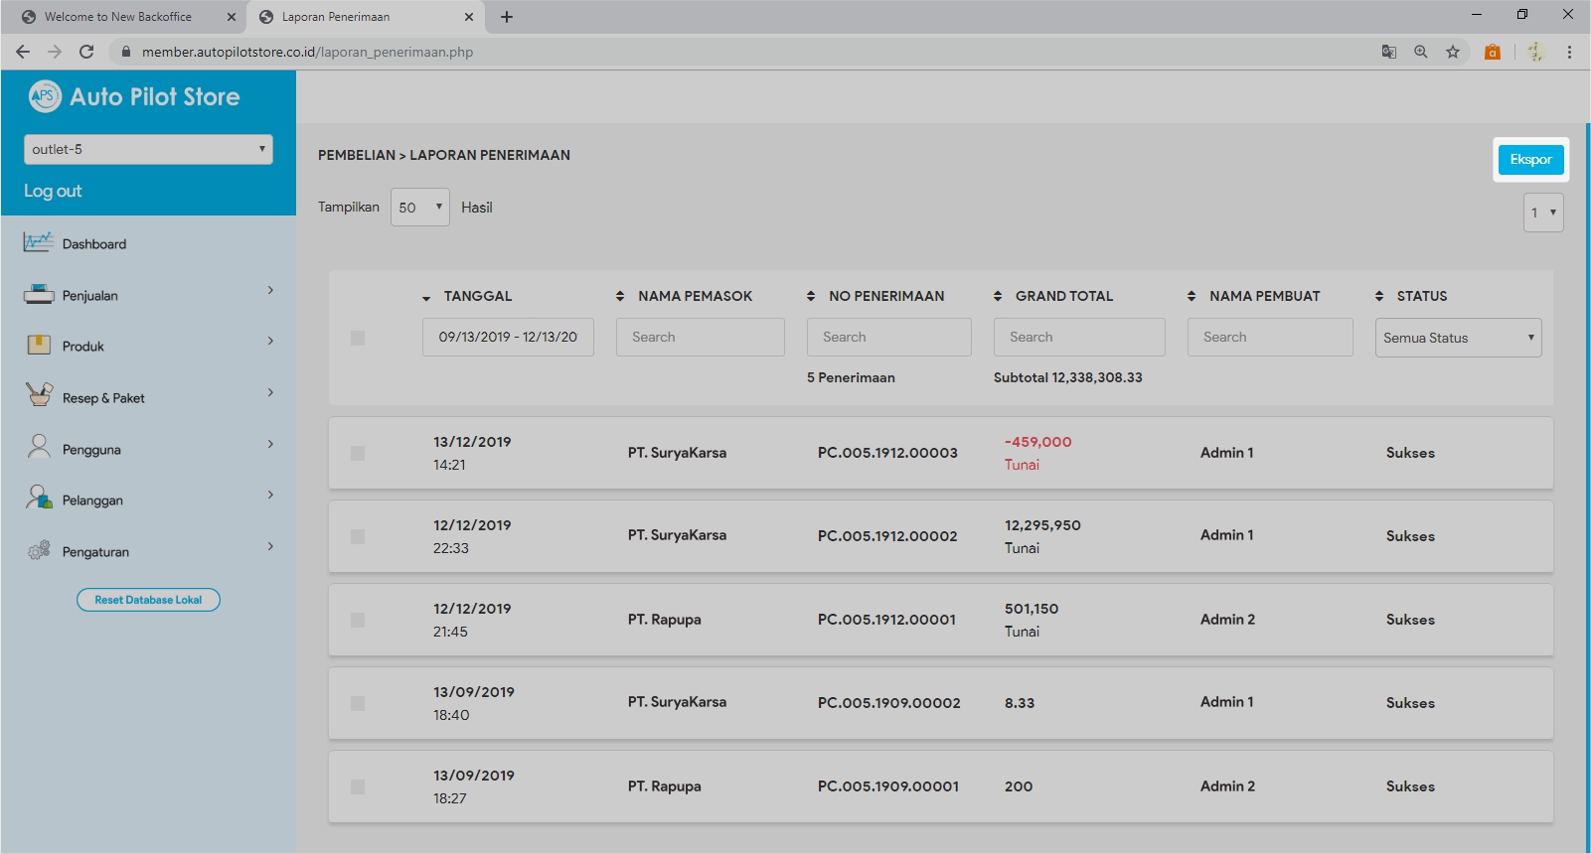Click the Pengguna user icon
The width and height of the screenshot is (1591, 854).
pyautogui.click(x=39, y=448)
